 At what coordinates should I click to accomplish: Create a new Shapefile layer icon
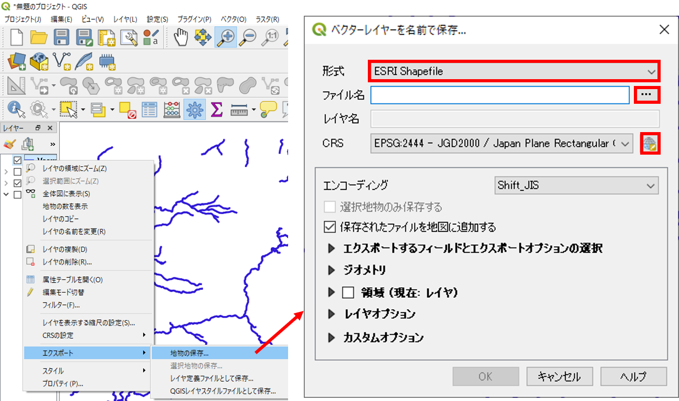(x=62, y=61)
